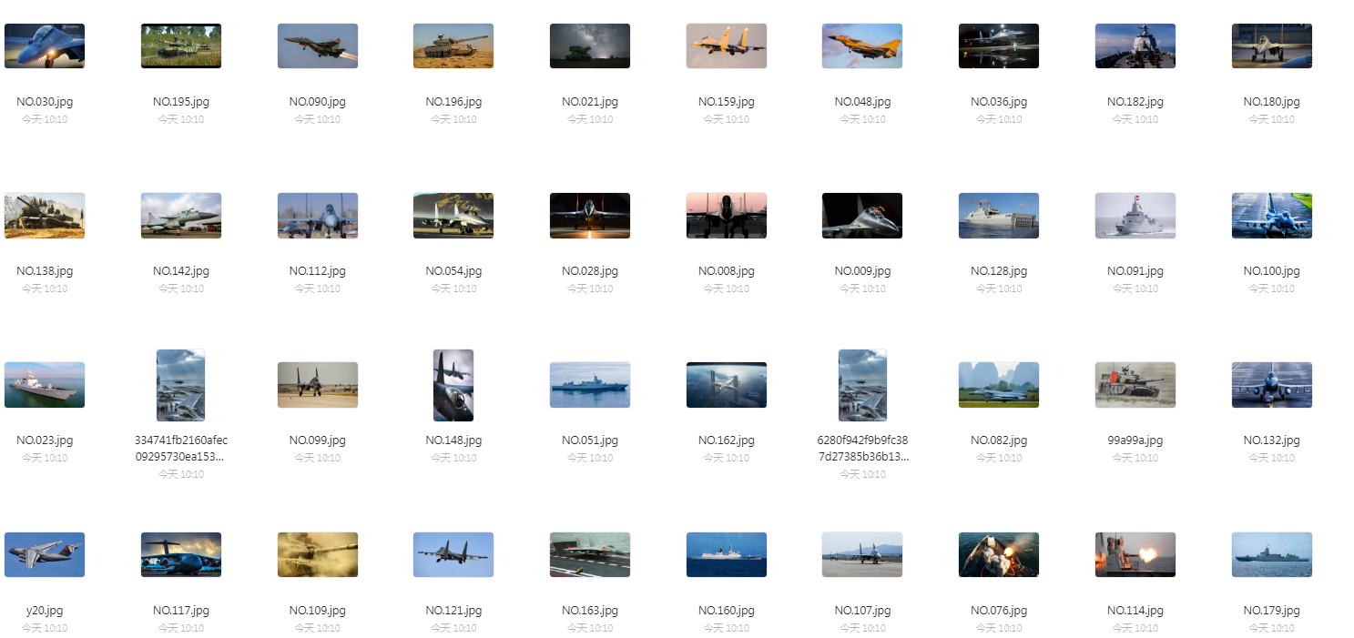Select the NO.054.jpg thumbnail

(453, 216)
